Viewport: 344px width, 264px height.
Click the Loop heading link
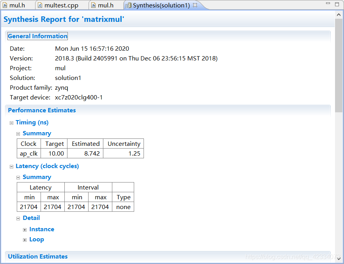pyautogui.click(x=37, y=239)
